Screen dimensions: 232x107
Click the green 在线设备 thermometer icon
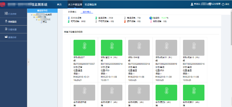[96, 18]
